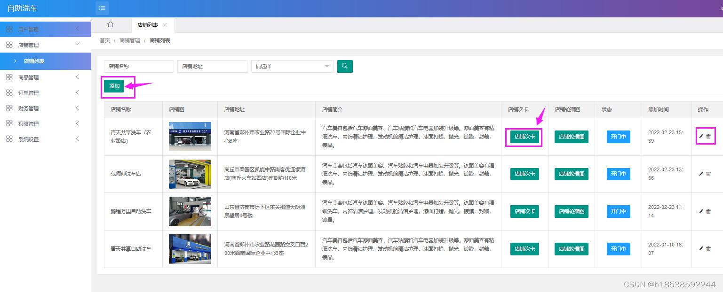The image size is (723, 292).
Task: Open the 用户管理 menu
Action: [46, 29]
